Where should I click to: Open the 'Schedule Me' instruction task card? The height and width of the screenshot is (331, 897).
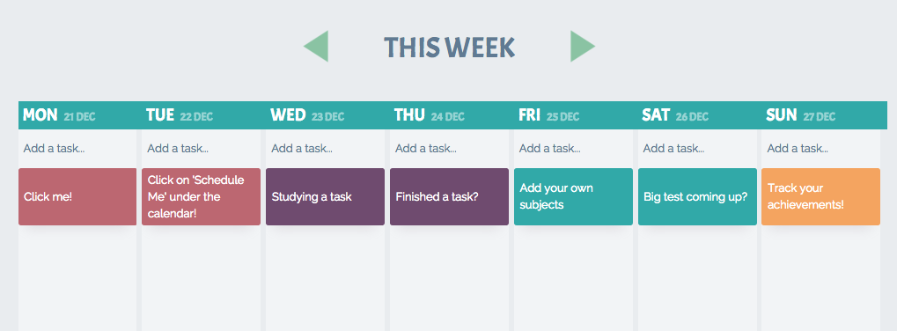(201, 196)
